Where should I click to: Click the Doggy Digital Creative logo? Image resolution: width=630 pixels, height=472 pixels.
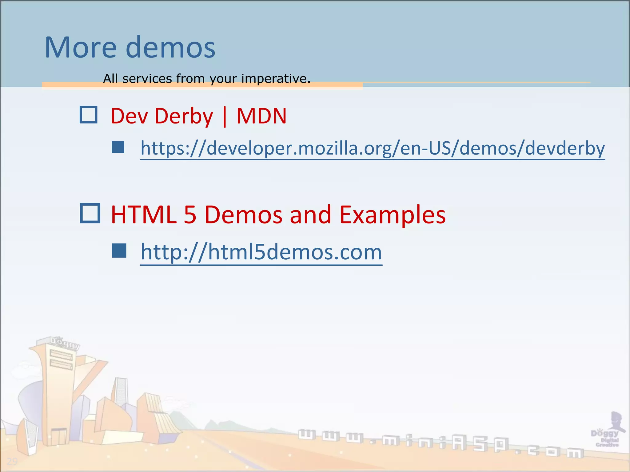coord(608,430)
